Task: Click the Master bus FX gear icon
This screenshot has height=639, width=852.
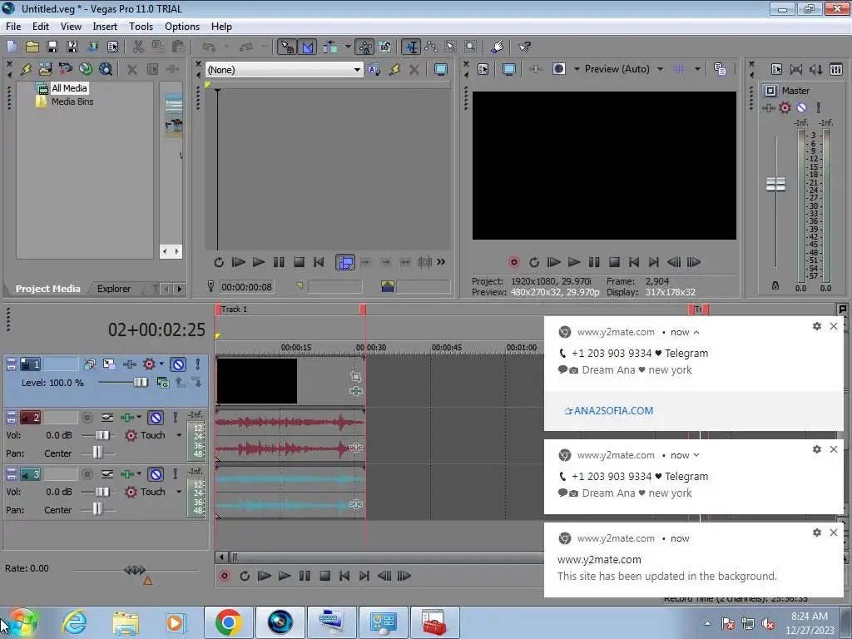Action: 785,107
